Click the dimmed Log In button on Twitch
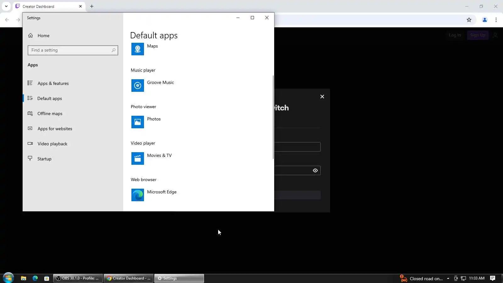Viewport: 503px width, 283px height. point(455,35)
